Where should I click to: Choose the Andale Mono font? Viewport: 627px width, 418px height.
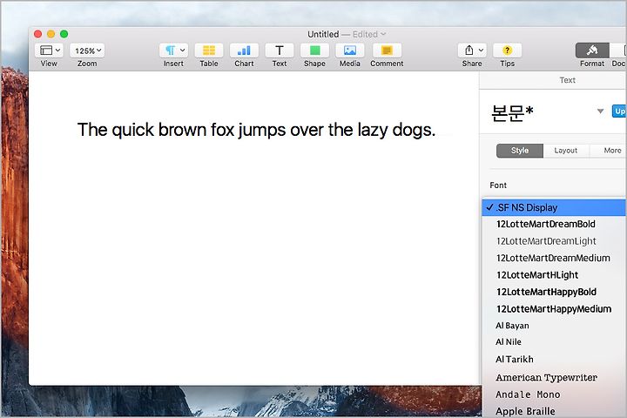click(554, 394)
